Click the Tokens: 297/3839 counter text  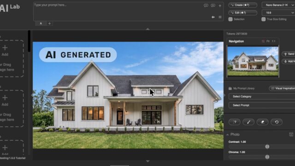coord(236,34)
